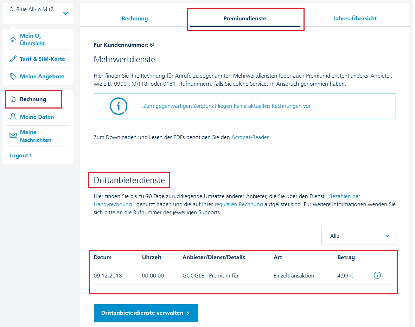Click the large info circle in the notice box

pos(119,106)
